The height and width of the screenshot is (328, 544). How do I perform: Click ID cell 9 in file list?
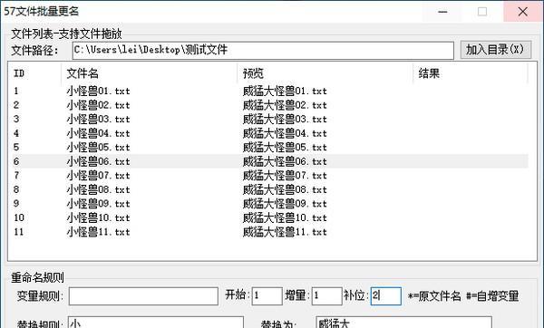16,204
